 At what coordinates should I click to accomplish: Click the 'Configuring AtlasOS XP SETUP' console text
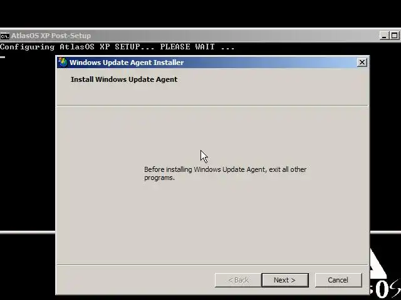point(77,47)
